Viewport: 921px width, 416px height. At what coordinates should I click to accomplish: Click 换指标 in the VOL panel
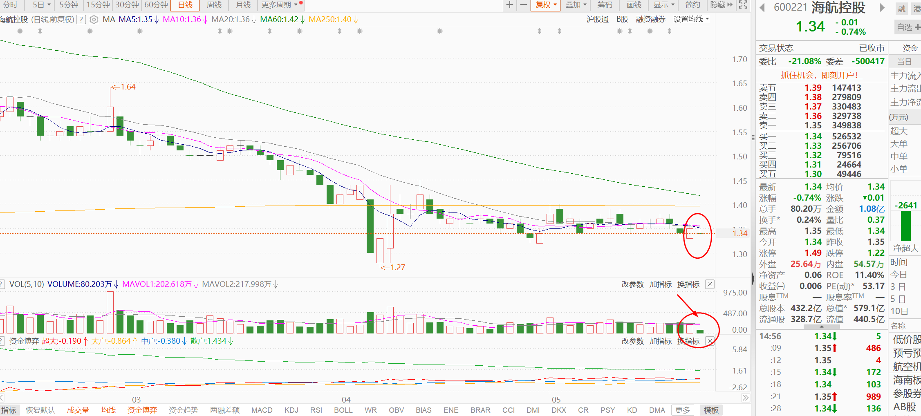[x=688, y=284]
